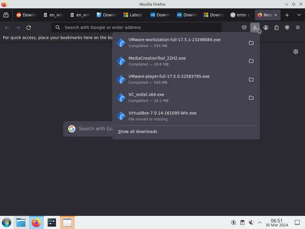
Task: Toggle the Downloads toolbar button
Action: 255,27
